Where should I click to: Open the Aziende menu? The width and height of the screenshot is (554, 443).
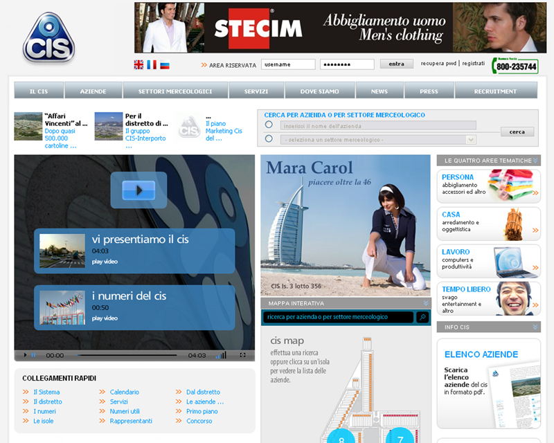(93, 91)
